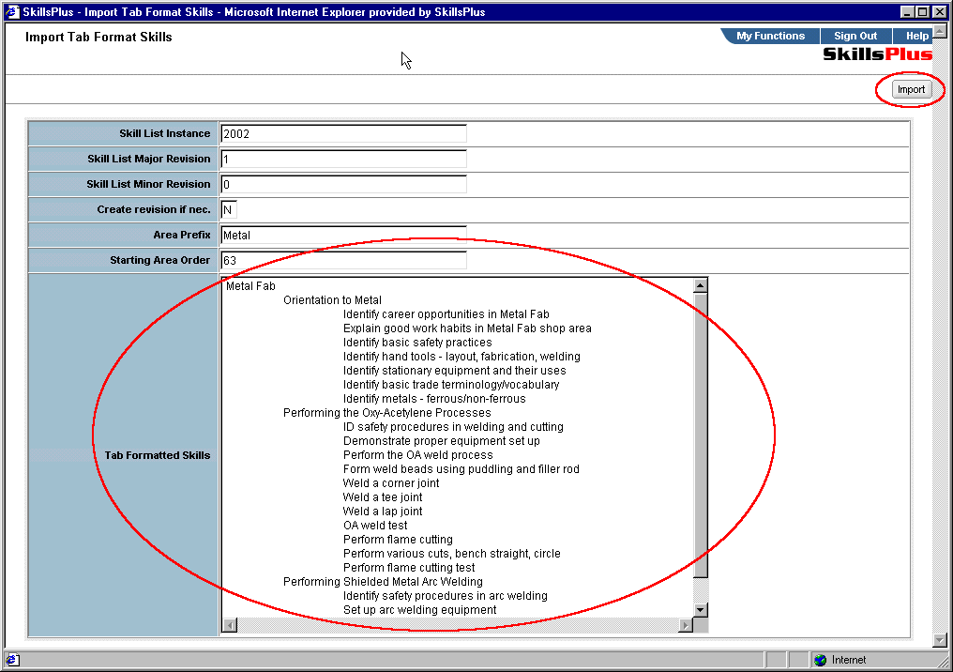Click the 'Orientation to Metal' line
This screenshot has width=953, height=672.
click(332, 299)
